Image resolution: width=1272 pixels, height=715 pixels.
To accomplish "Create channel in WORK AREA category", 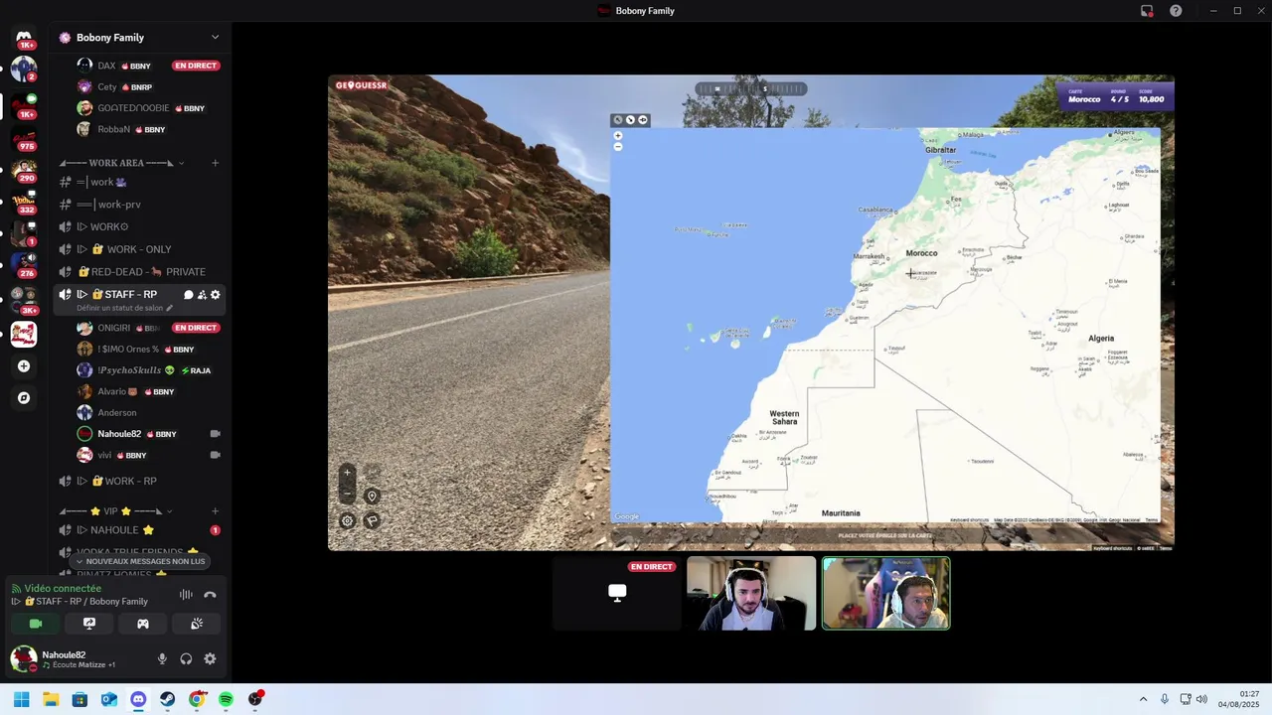I will (216, 163).
